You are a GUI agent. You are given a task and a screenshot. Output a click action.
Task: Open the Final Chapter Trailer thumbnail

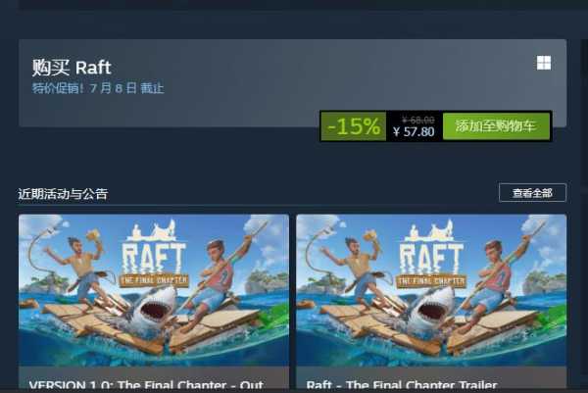point(431,290)
